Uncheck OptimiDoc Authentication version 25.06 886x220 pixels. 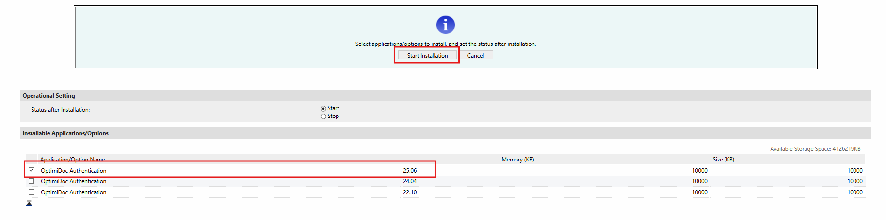(x=32, y=170)
